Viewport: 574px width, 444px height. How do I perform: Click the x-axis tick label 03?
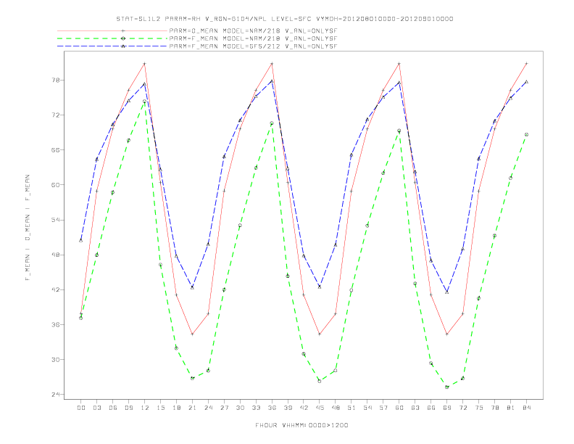(96, 408)
